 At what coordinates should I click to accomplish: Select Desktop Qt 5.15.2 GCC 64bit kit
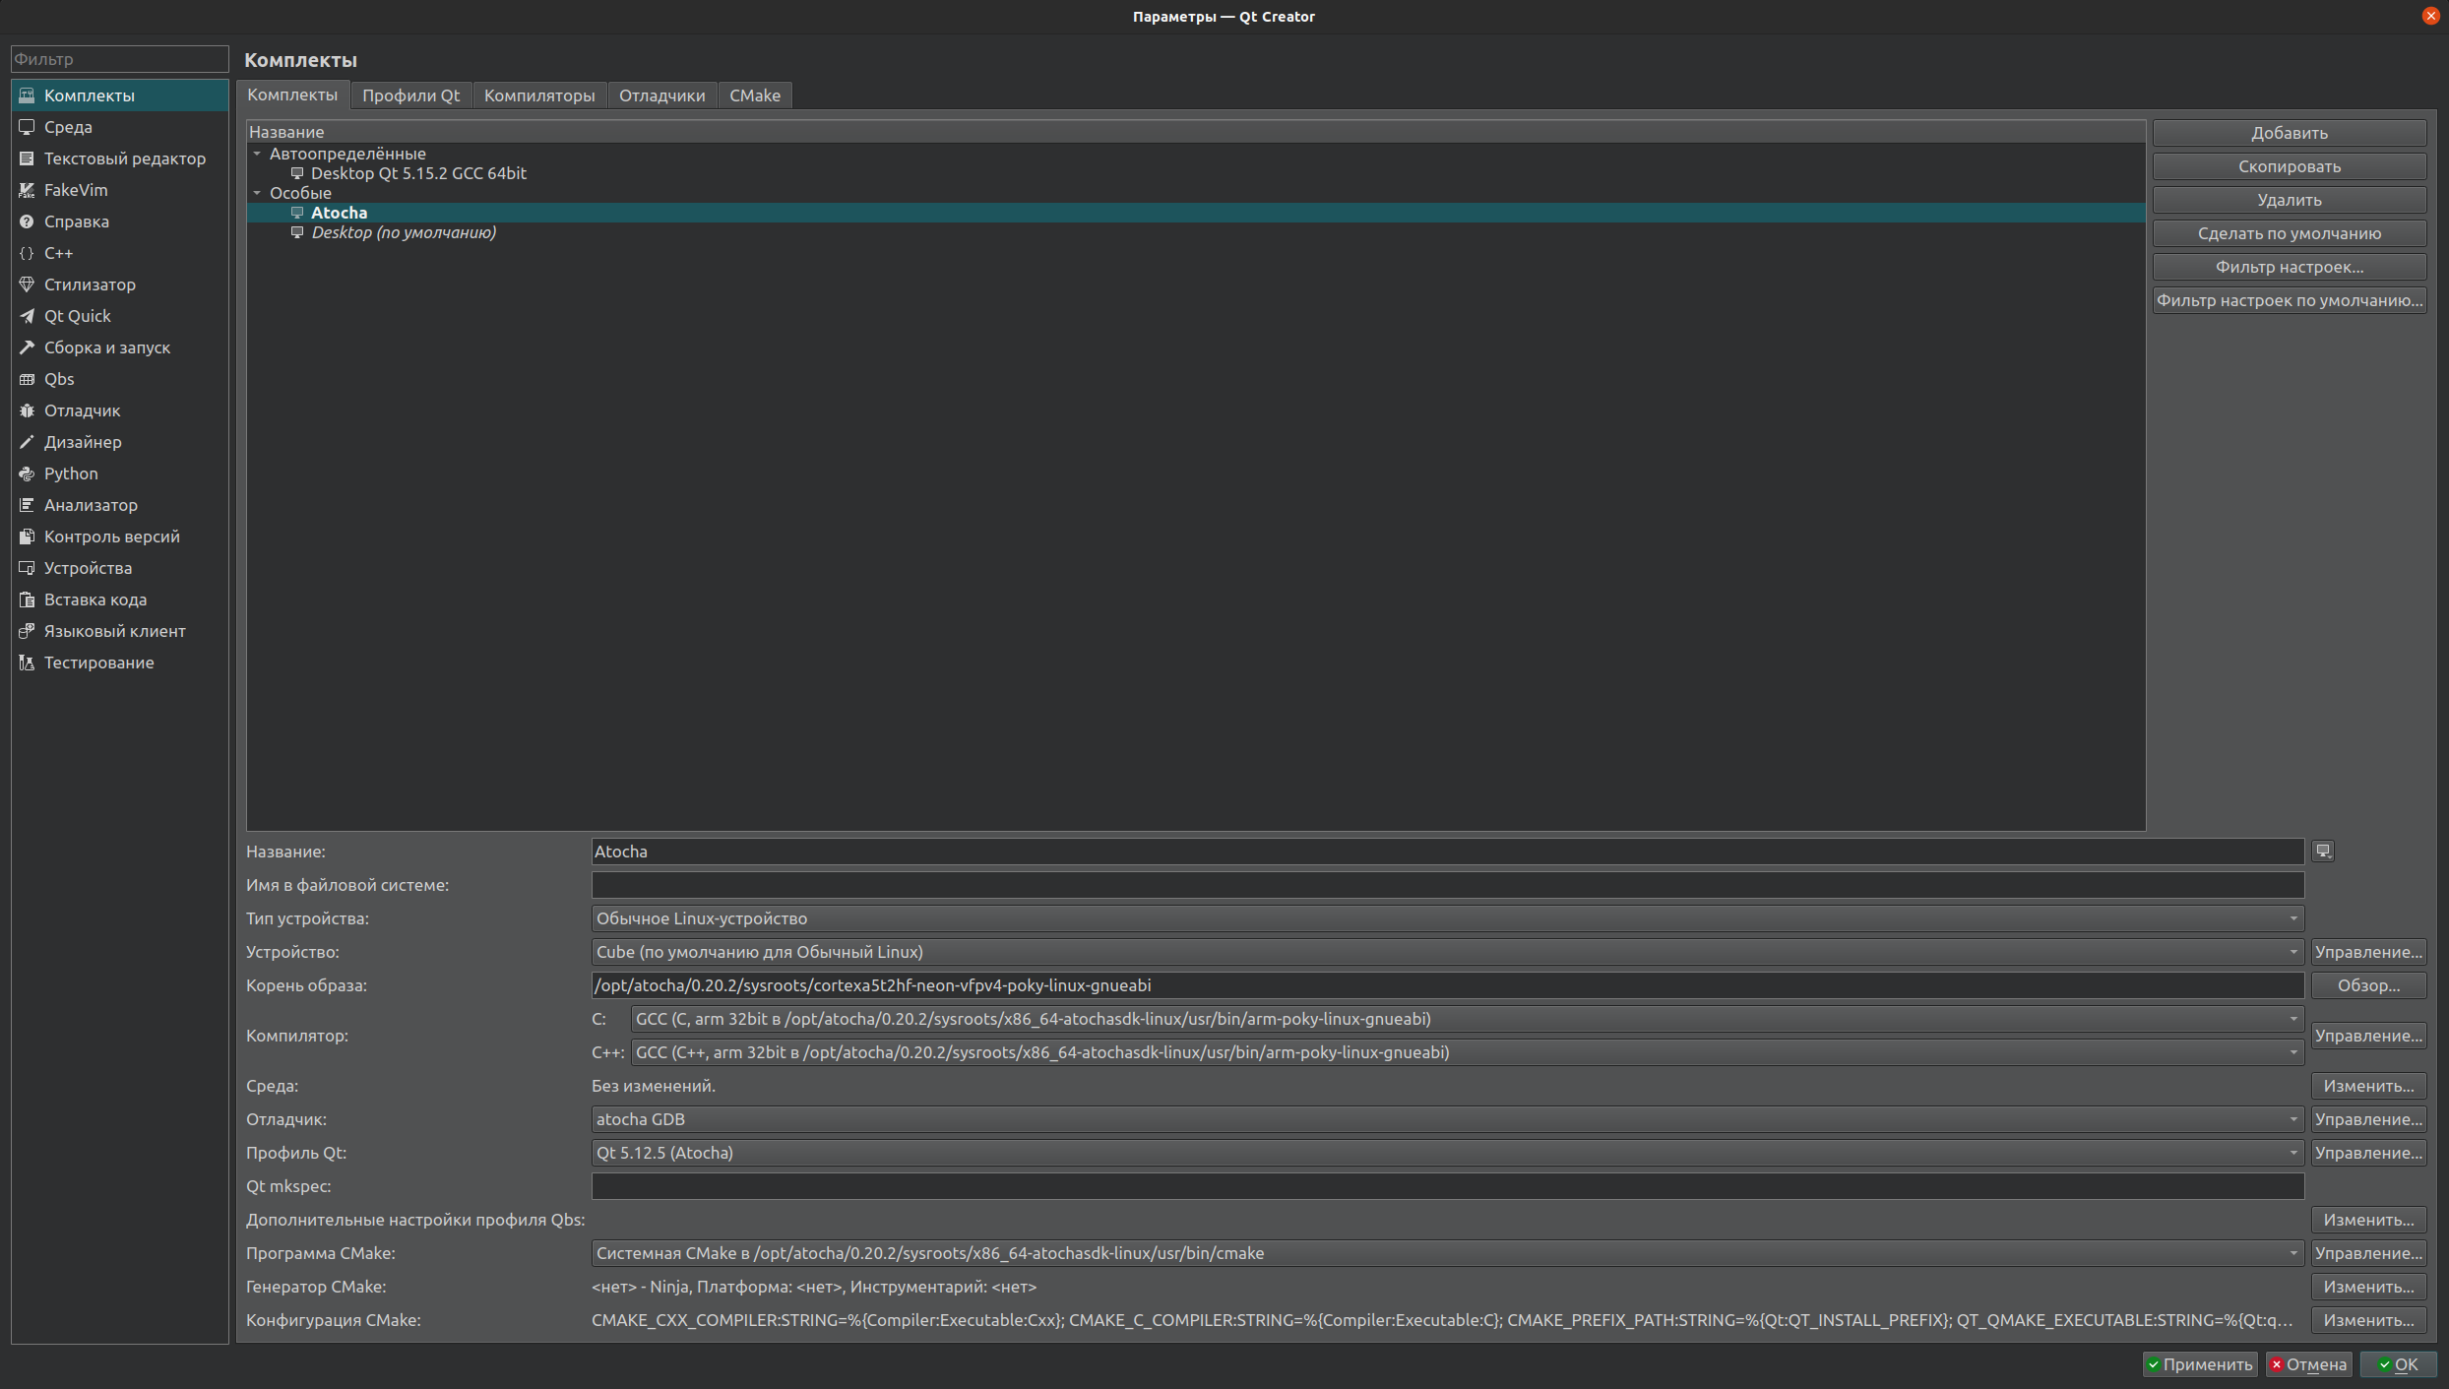[1196, 173]
